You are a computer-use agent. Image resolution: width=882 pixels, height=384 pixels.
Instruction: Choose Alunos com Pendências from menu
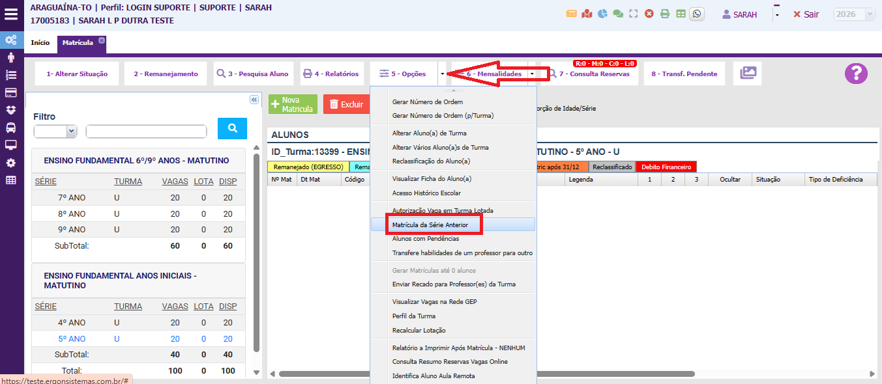425,239
